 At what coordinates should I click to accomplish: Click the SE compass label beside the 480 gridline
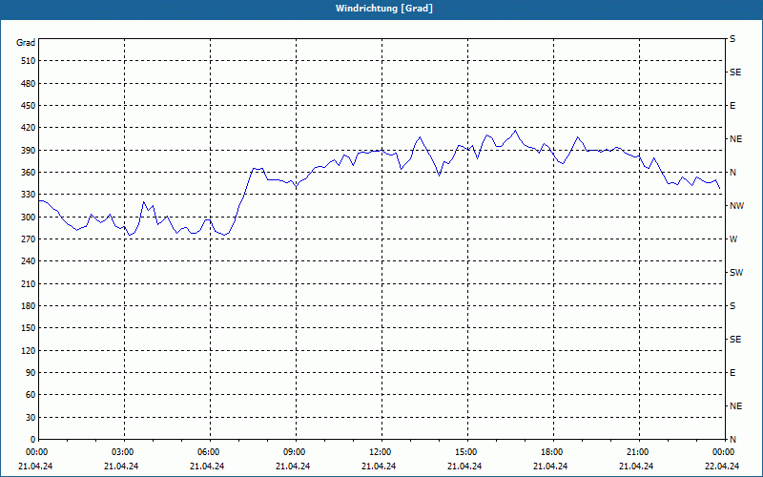click(x=735, y=73)
